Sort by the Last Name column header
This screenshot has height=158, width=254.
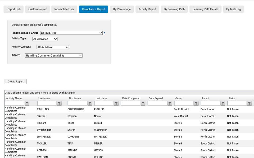[101, 98]
